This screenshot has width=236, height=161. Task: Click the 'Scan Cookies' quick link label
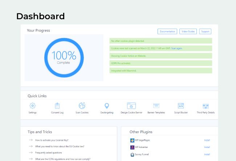click(82, 113)
